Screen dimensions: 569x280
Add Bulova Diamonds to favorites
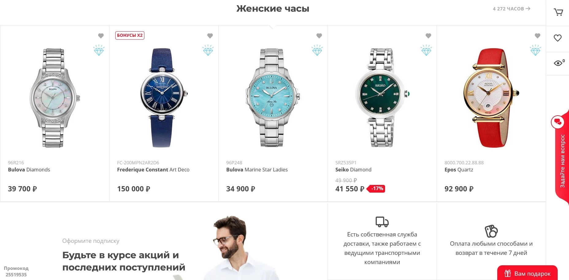[101, 36]
